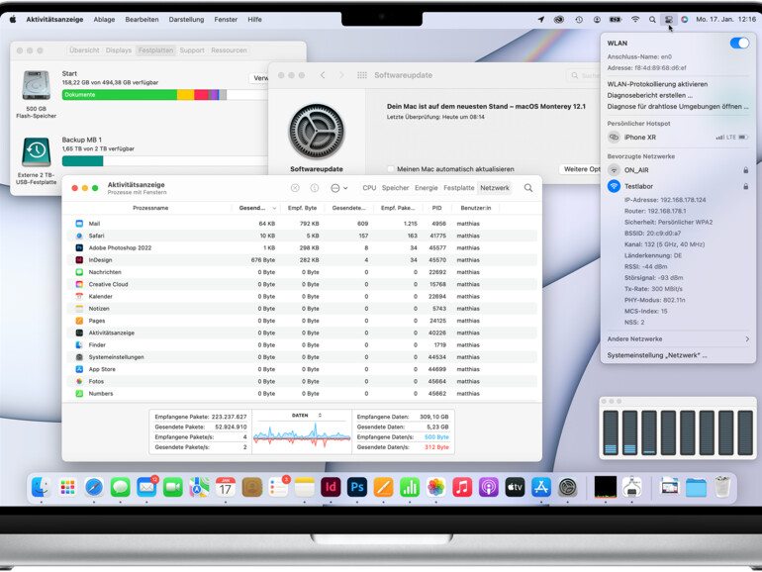Screen dimensions: 762x572
Task: Turn off the WLAN switch
Action: click(739, 44)
